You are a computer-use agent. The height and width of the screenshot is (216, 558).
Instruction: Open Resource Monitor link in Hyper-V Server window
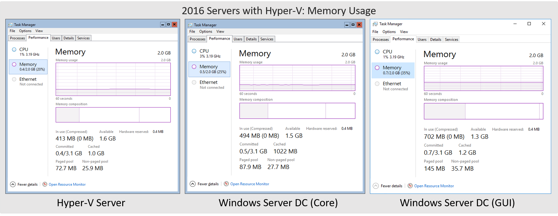click(x=67, y=184)
